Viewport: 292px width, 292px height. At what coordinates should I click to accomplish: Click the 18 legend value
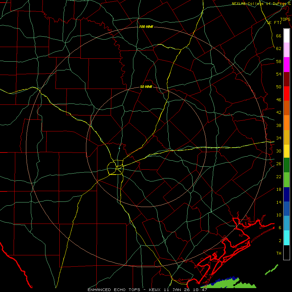(x=279, y=189)
